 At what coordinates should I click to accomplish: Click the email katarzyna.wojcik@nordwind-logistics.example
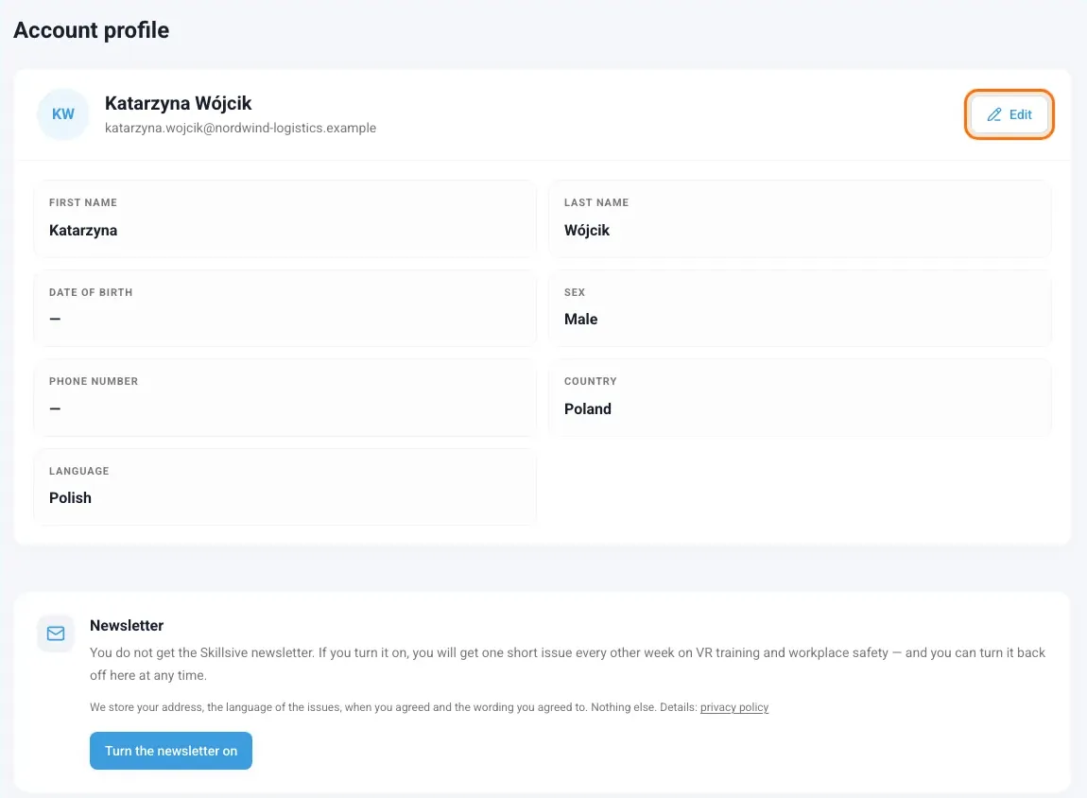pos(240,128)
